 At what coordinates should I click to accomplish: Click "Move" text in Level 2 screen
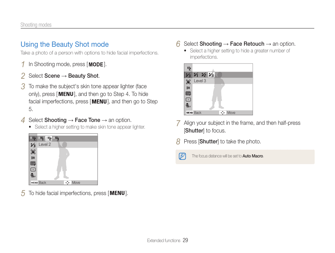click(x=76, y=183)
